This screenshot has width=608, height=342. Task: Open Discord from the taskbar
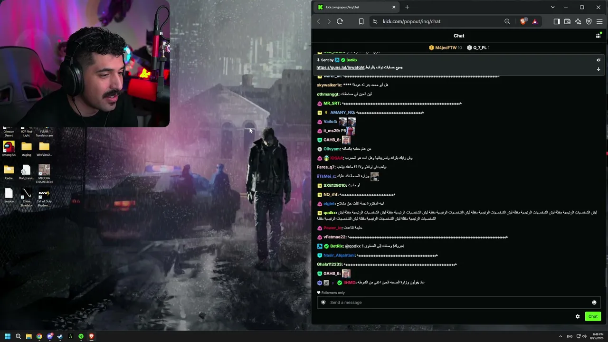49,336
